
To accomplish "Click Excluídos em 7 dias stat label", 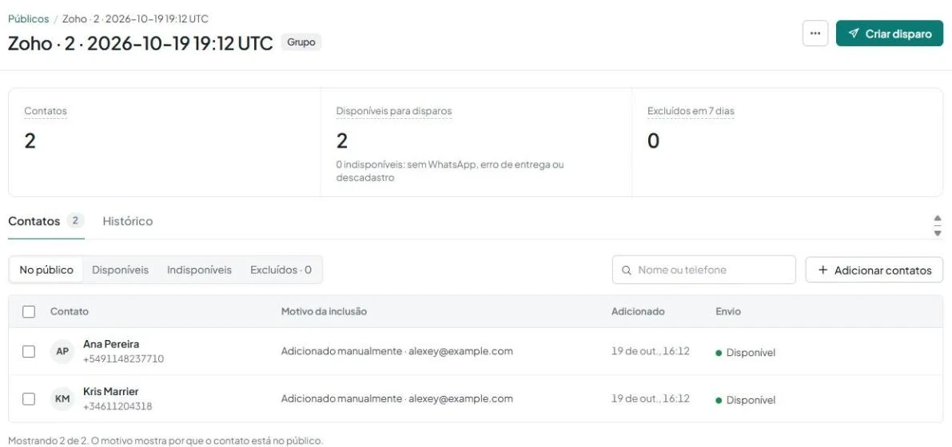I will click(691, 111).
